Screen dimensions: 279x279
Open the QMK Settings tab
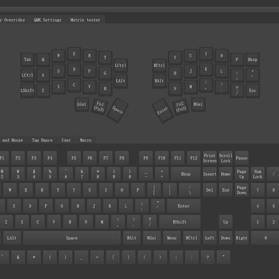point(47,20)
